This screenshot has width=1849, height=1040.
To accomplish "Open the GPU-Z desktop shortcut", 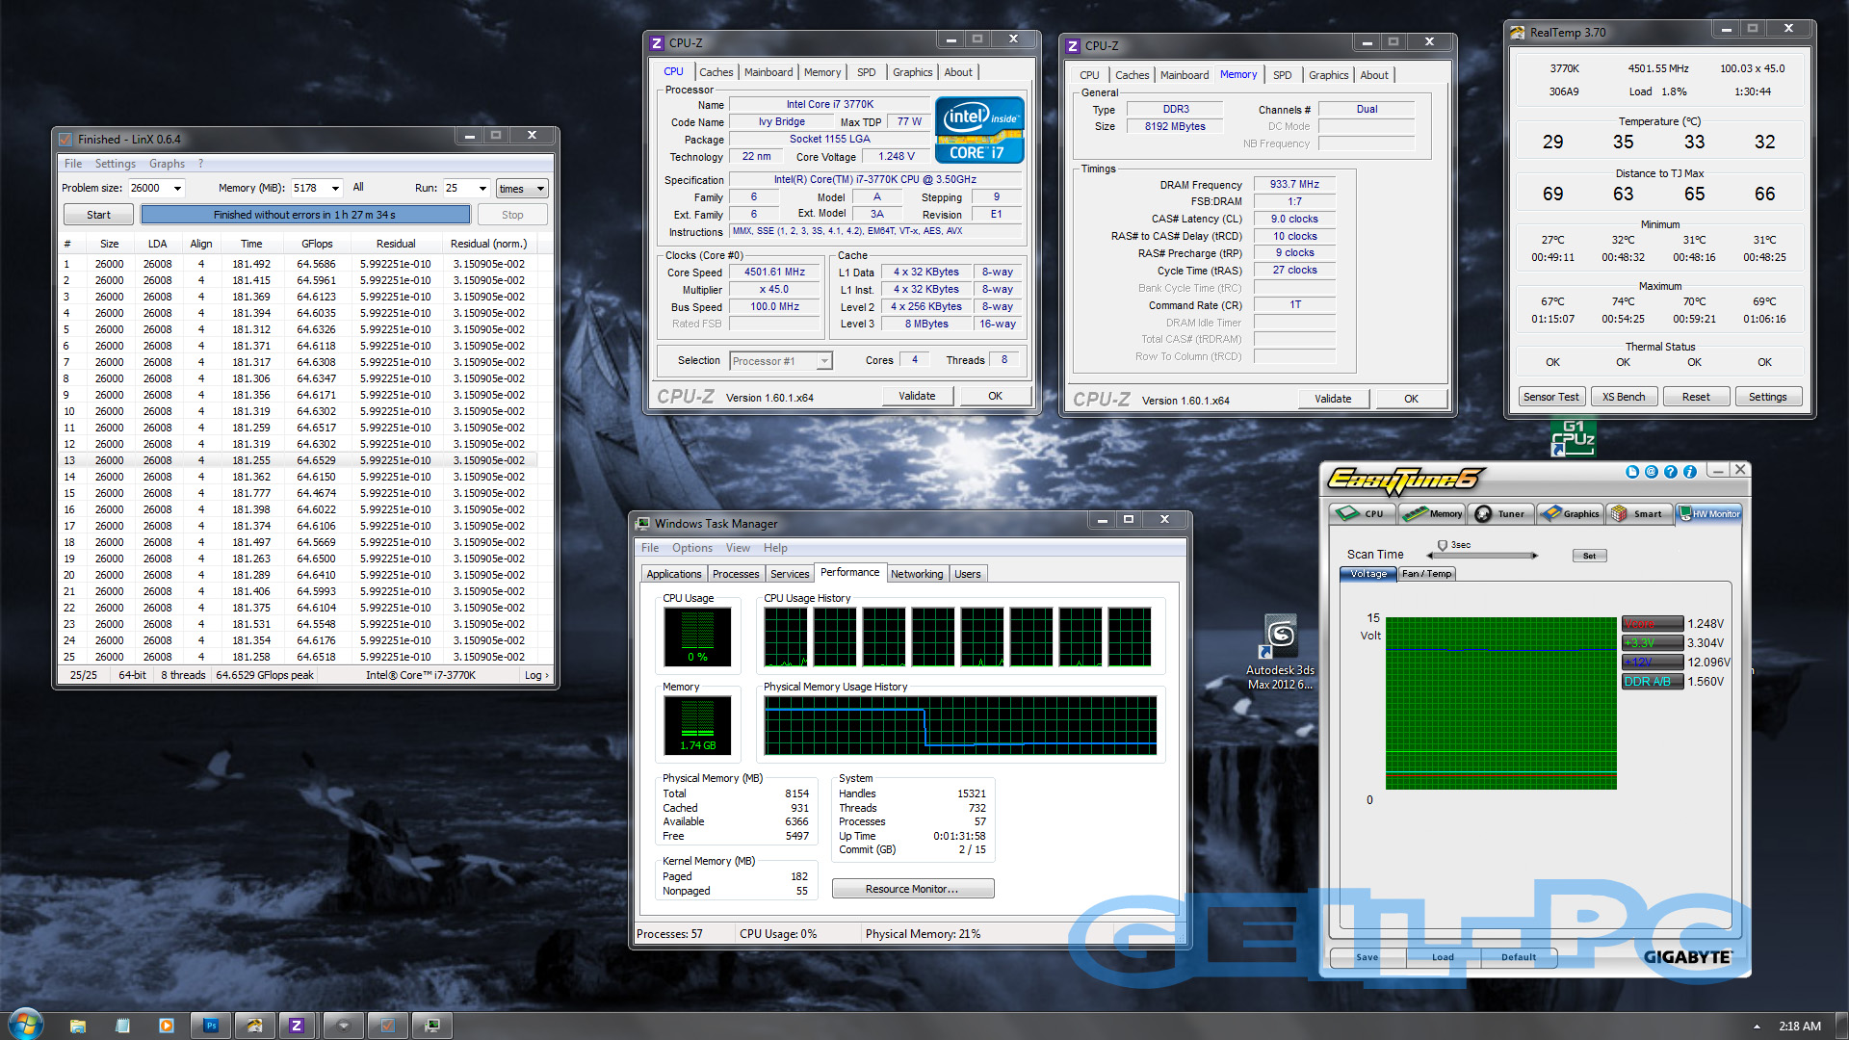I will (x=1573, y=438).
